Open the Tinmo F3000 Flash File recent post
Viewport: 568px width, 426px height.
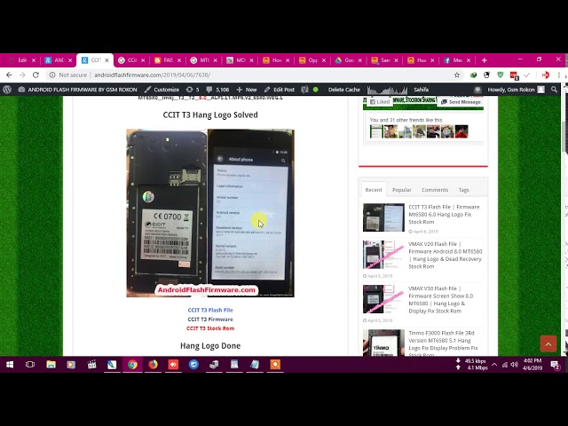(443, 343)
